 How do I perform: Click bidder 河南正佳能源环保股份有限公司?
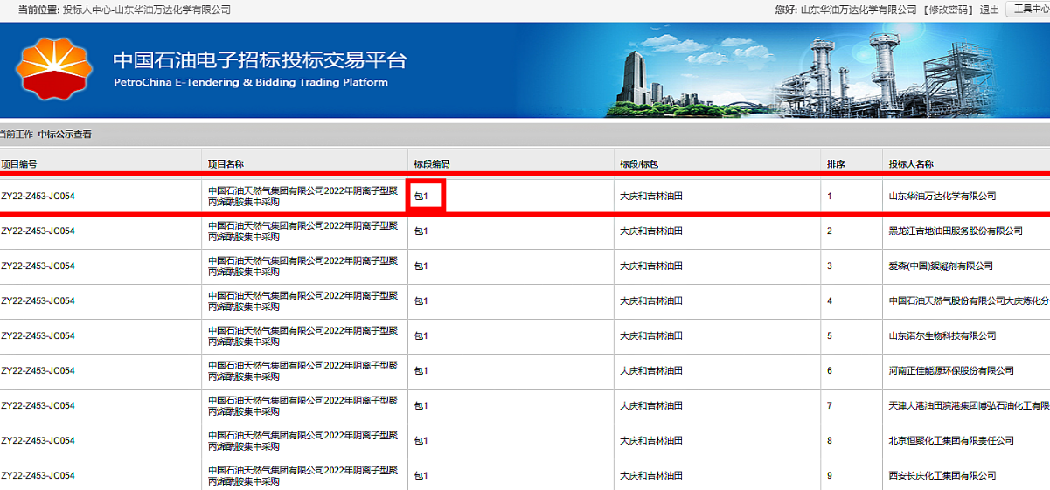pyautogui.click(x=951, y=371)
